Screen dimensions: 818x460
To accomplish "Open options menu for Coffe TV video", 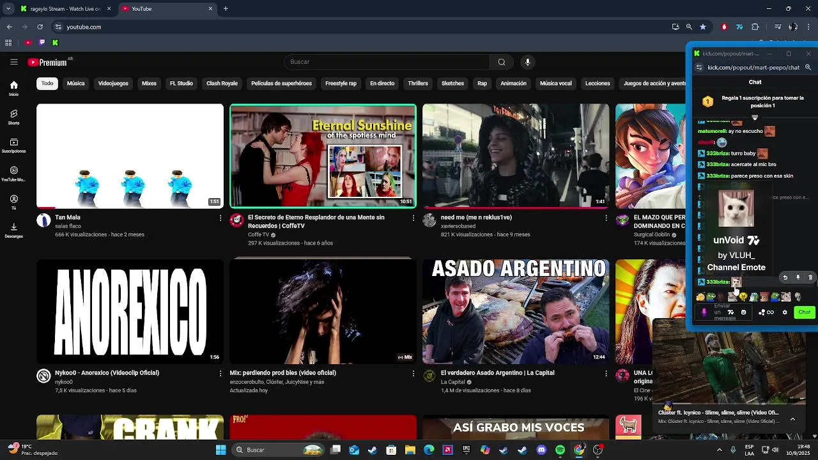I will click(413, 218).
